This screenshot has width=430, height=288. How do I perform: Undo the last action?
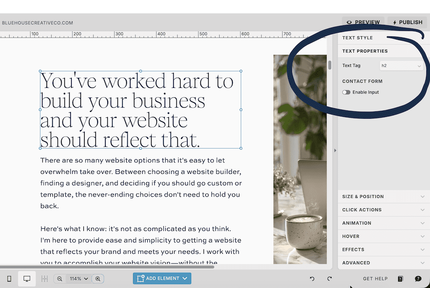312,279
